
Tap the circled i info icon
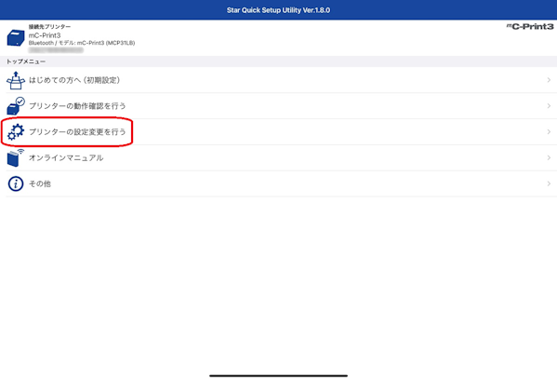[x=16, y=184]
